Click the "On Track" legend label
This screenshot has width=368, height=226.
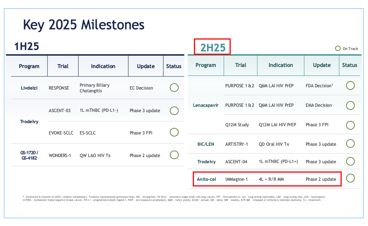[350, 49]
